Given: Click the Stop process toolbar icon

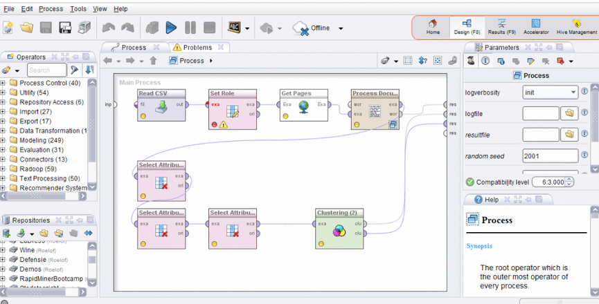Looking at the screenshot, I should point(209,28).
